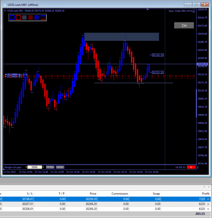Viewport: 212px width, 218px height.
Task: Sort by the Commission column header
Action: point(113,194)
